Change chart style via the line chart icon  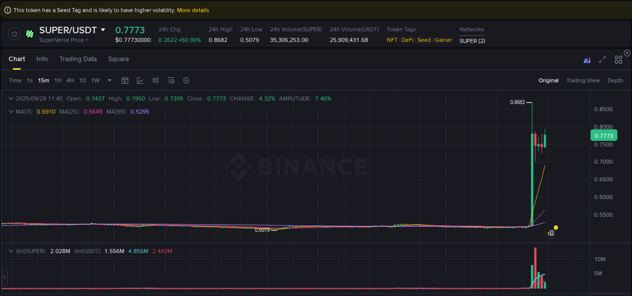point(140,80)
